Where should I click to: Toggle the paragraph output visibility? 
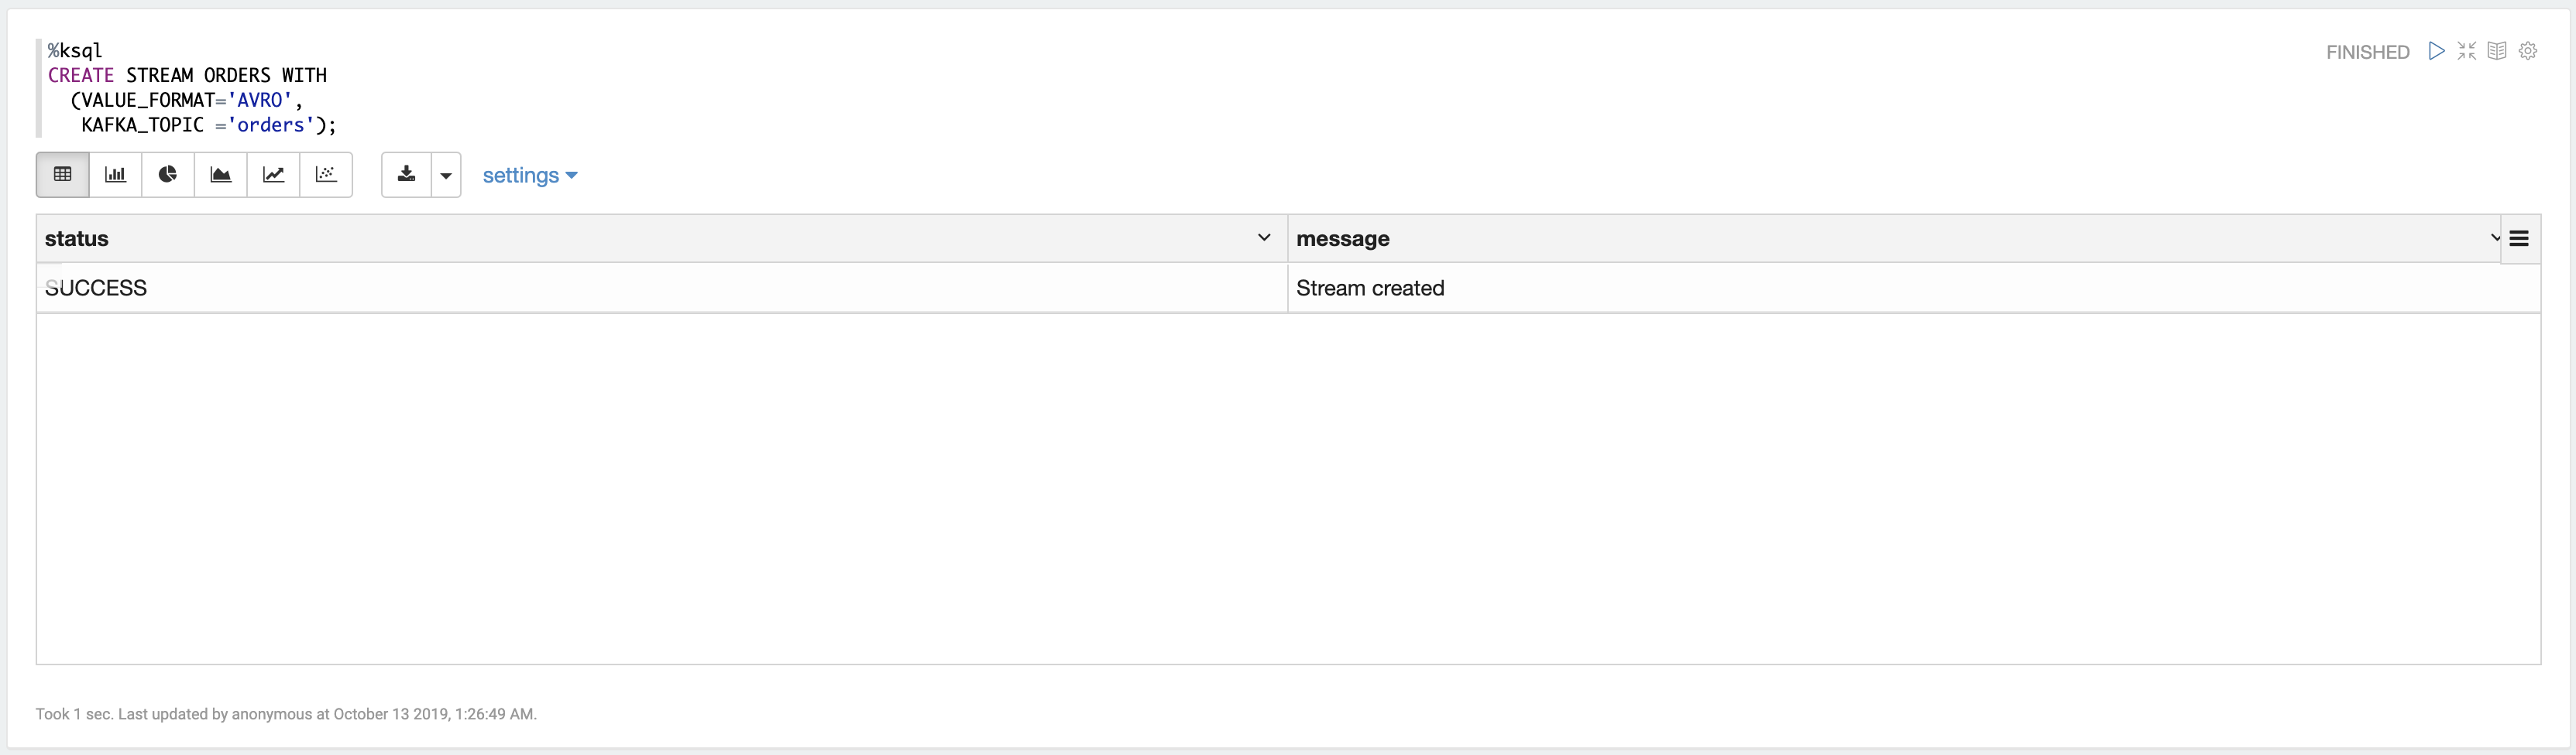coord(2497,51)
